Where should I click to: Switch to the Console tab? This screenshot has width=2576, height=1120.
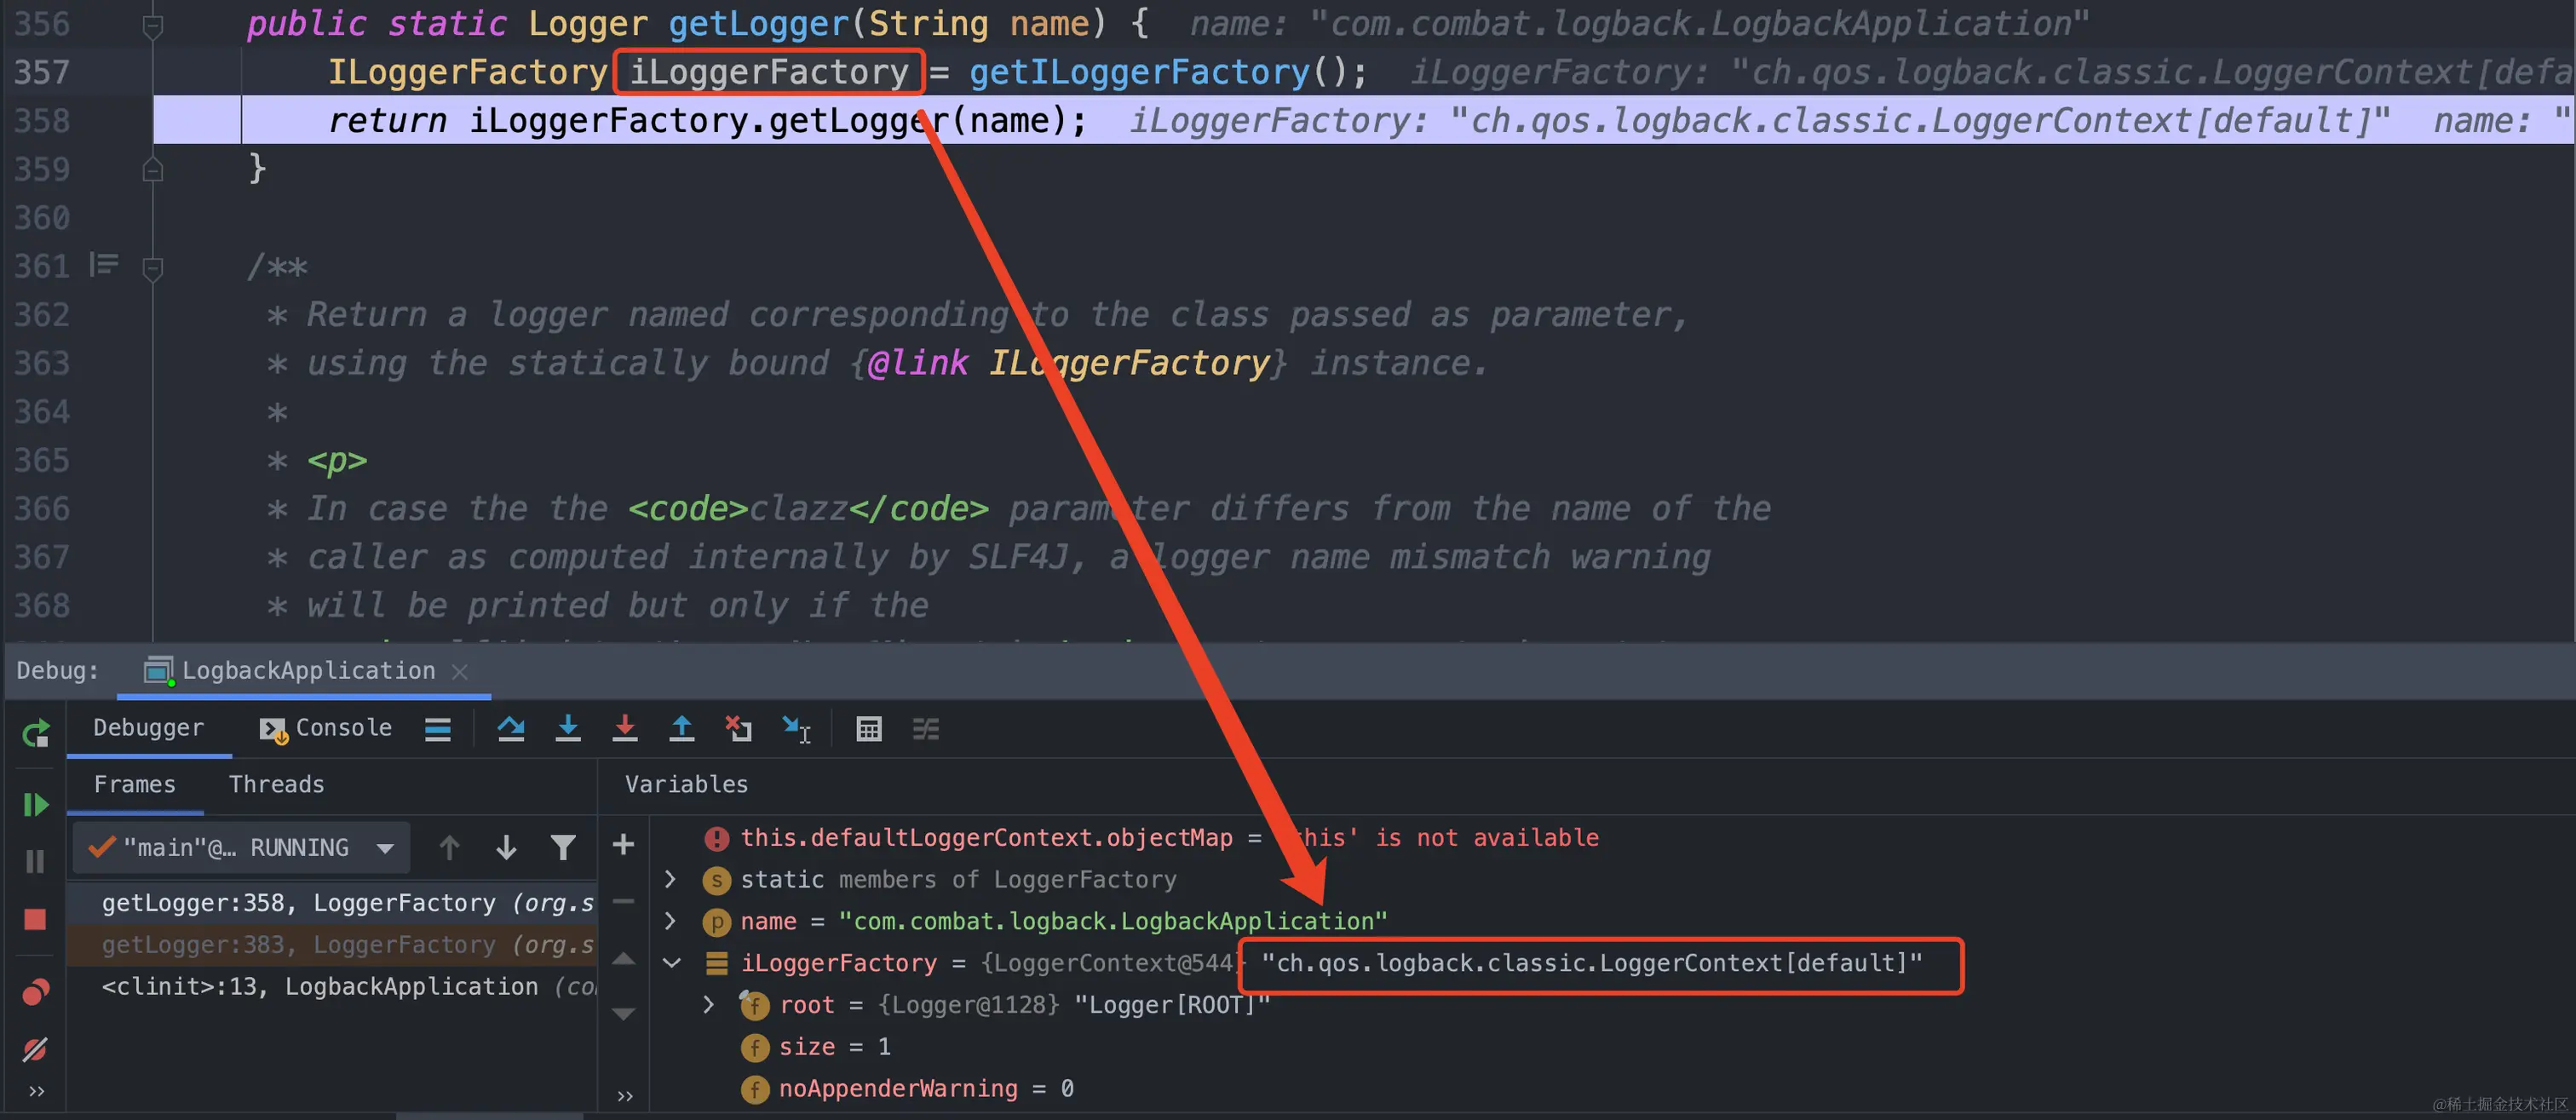coord(326,728)
